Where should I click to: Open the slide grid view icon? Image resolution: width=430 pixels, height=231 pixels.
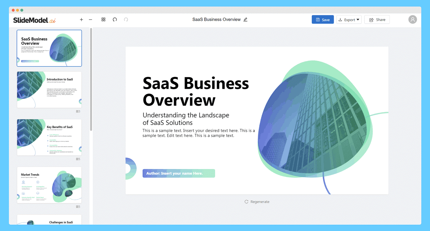(104, 20)
